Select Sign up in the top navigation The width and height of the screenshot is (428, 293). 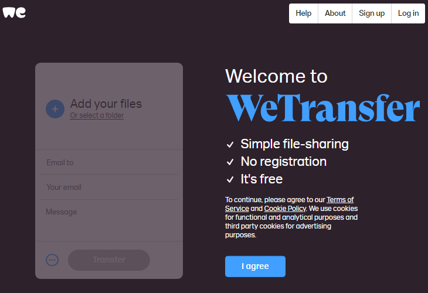[x=372, y=13]
